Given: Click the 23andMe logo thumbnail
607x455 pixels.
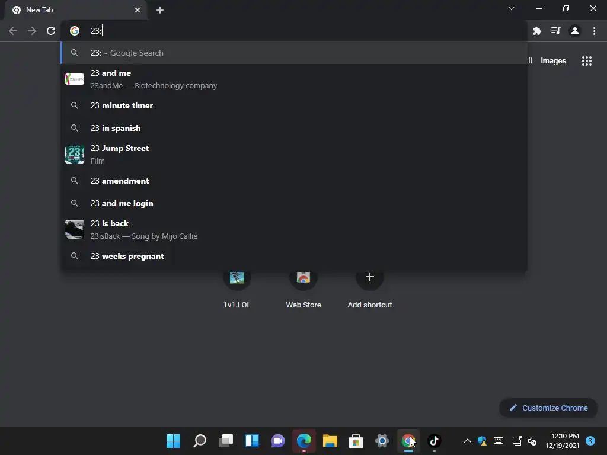Looking at the screenshot, I should 75,79.
